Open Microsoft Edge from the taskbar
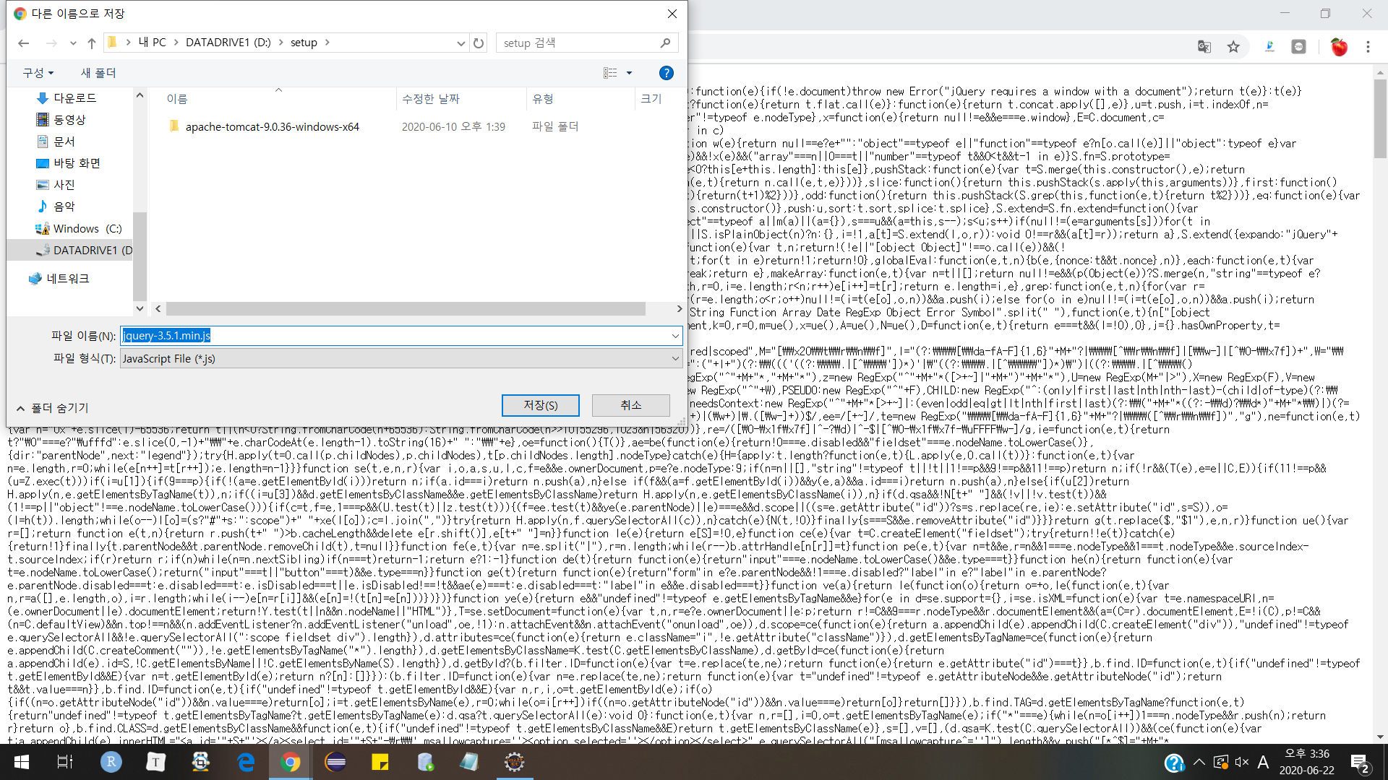 246,762
